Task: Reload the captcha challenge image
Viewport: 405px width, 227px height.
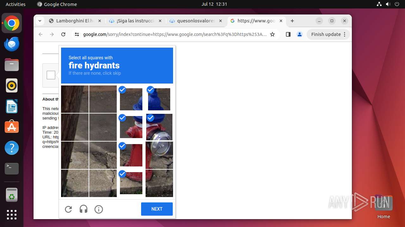Action: (68, 209)
